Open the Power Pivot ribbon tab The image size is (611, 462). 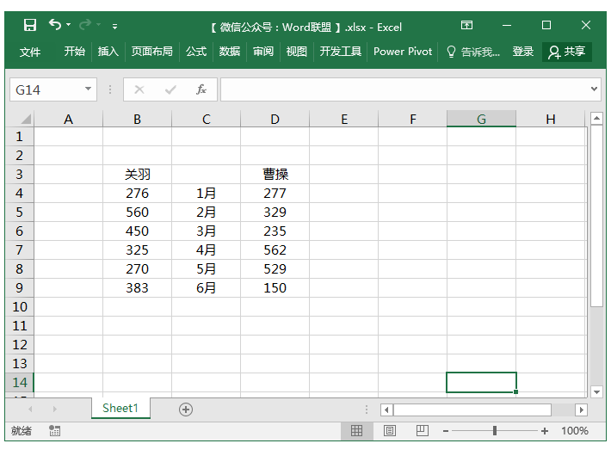click(403, 52)
